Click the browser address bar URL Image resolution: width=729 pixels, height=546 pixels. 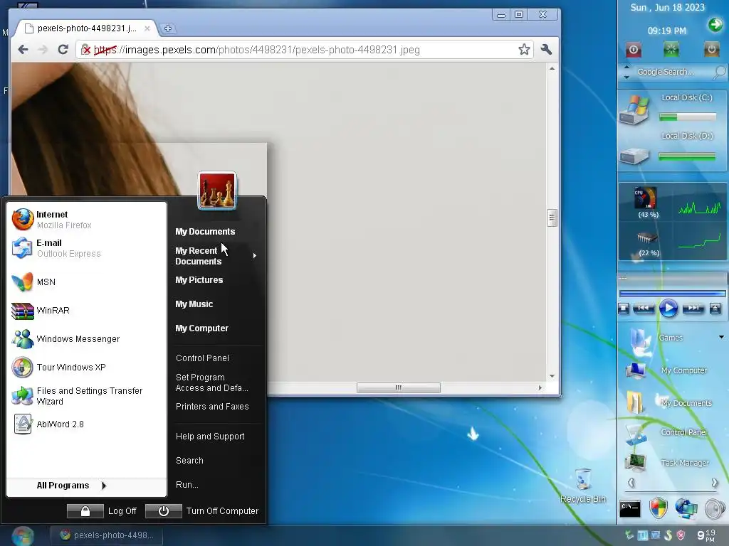click(x=256, y=50)
